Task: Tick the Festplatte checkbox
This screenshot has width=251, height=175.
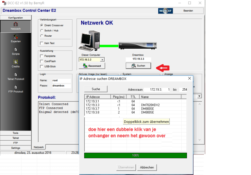Action: (x=42, y=56)
